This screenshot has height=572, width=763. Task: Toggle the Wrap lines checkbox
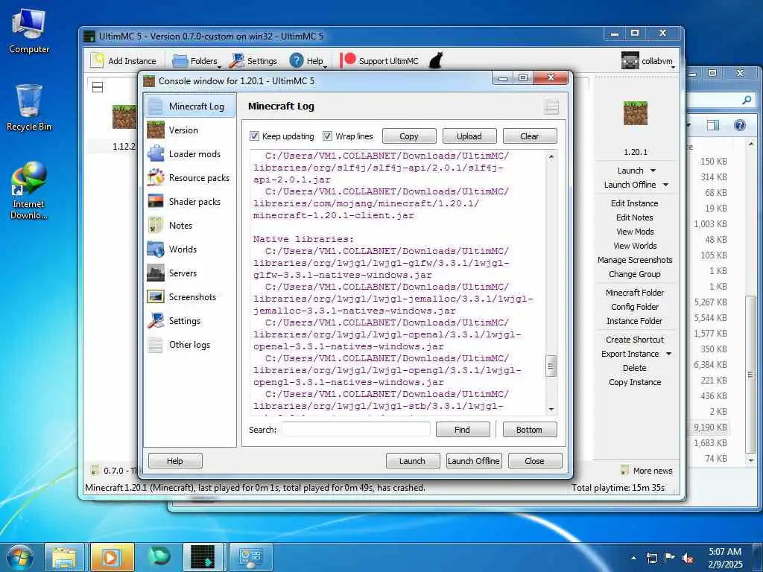328,136
